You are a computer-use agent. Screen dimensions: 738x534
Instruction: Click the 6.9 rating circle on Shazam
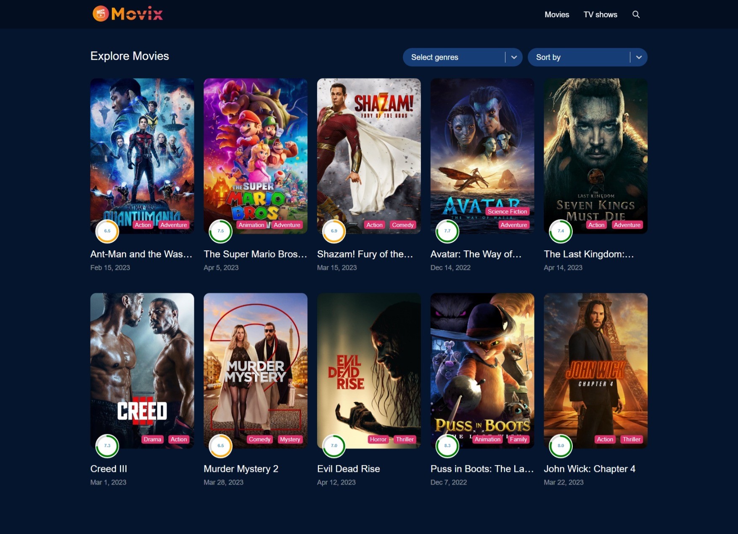334,231
